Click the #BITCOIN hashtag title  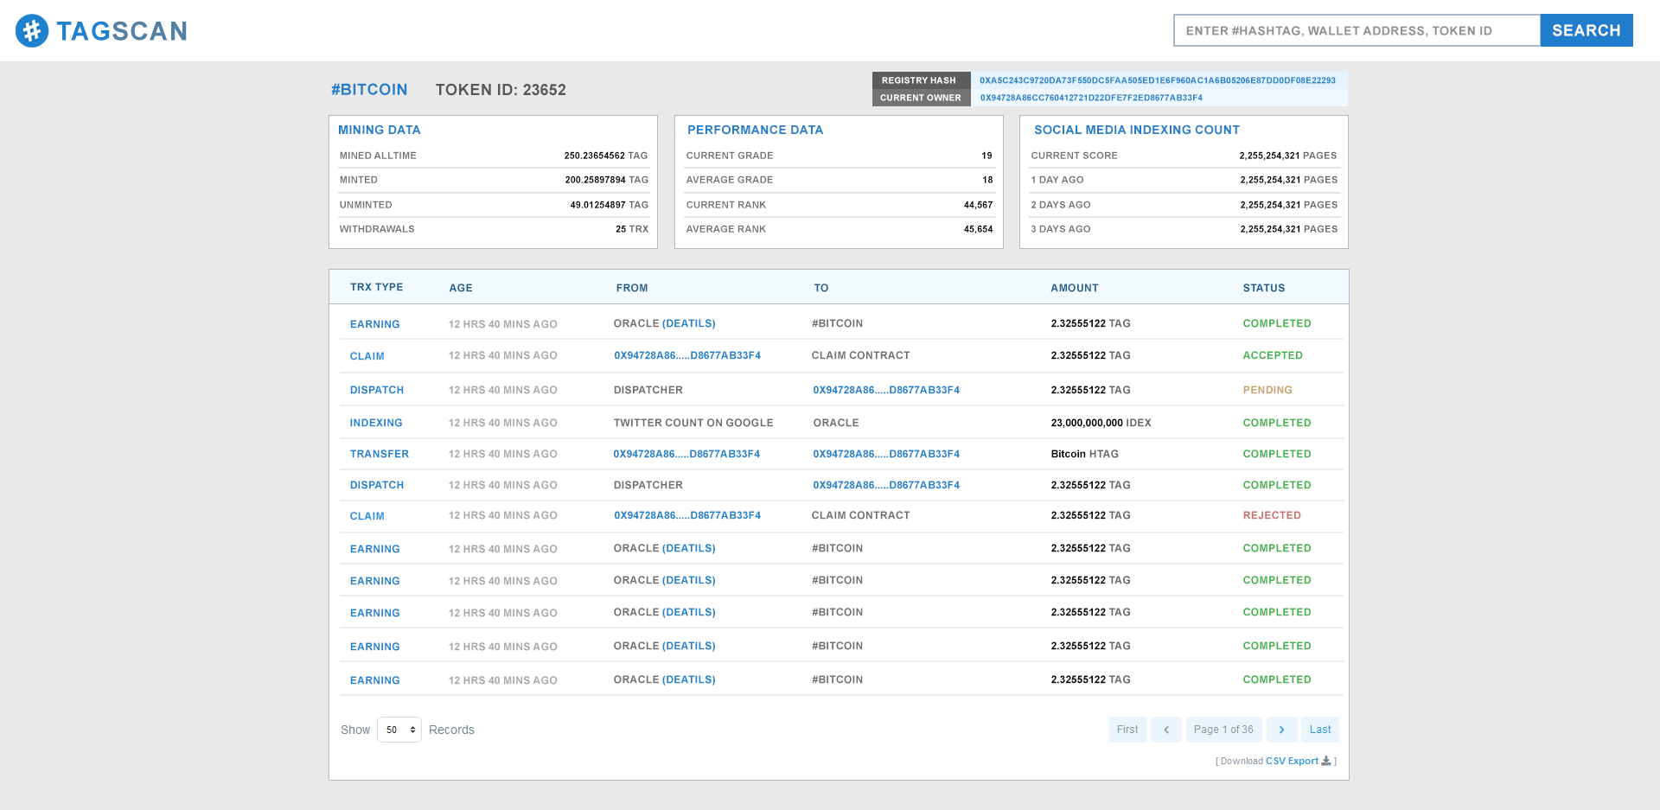[369, 90]
